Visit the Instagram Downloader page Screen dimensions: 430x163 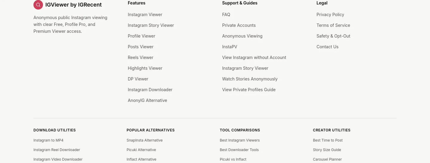(x=150, y=90)
